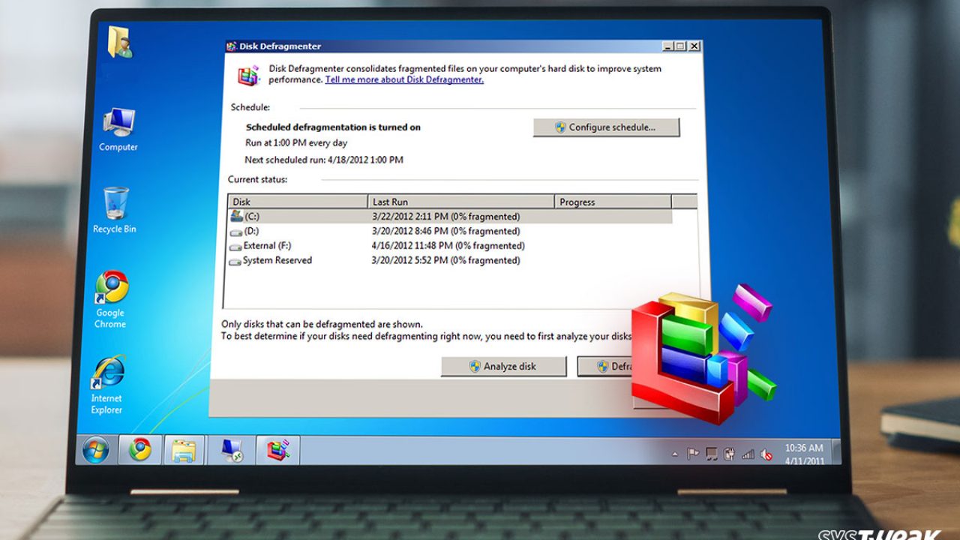The height and width of the screenshot is (540, 960).
Task: Open 'Tell me more about Disk Defragmenter' link
Action: point(404,80)
